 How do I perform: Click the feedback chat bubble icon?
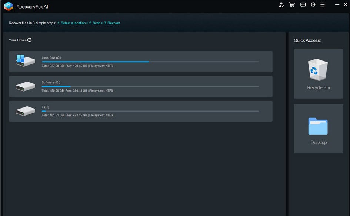[x=303, y=5]
